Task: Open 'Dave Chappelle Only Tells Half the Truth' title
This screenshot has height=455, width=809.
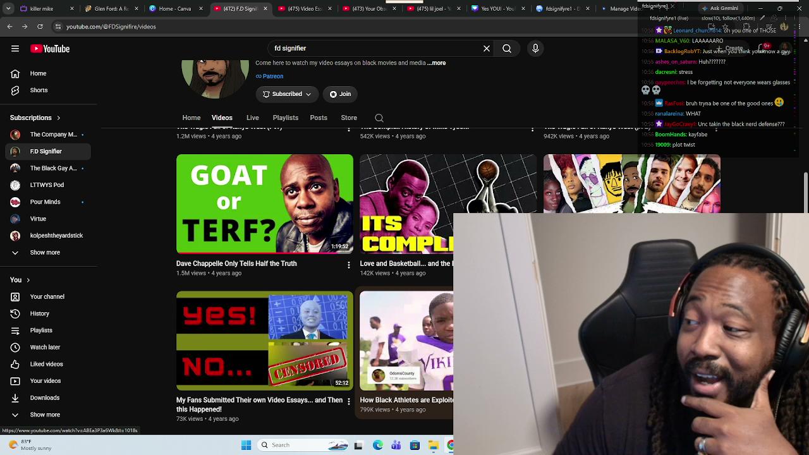Action: click(236, 264)
